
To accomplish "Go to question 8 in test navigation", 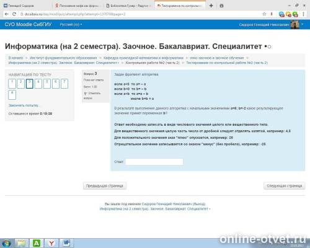I will [x=12, y=95].
